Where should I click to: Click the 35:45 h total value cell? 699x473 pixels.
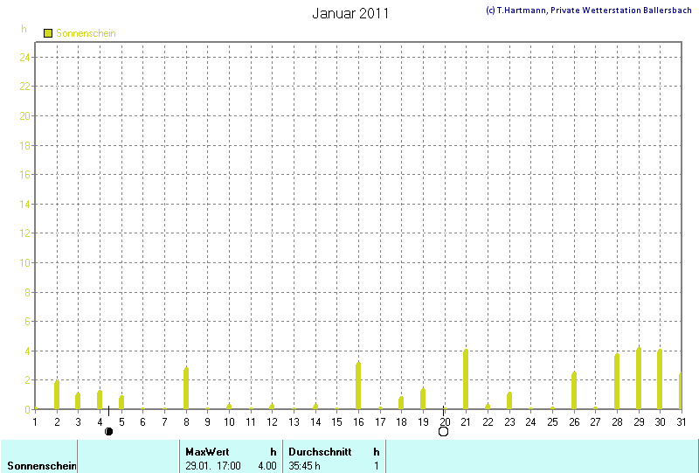305,466
